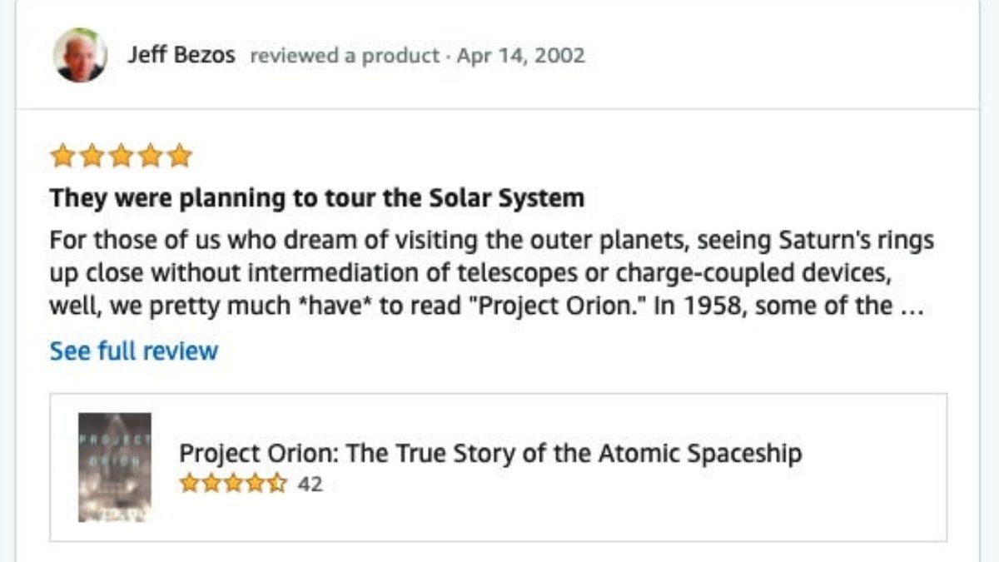Open the Project Orion: The True Story product title
999x562 pixels.
(x=490, y=454)
